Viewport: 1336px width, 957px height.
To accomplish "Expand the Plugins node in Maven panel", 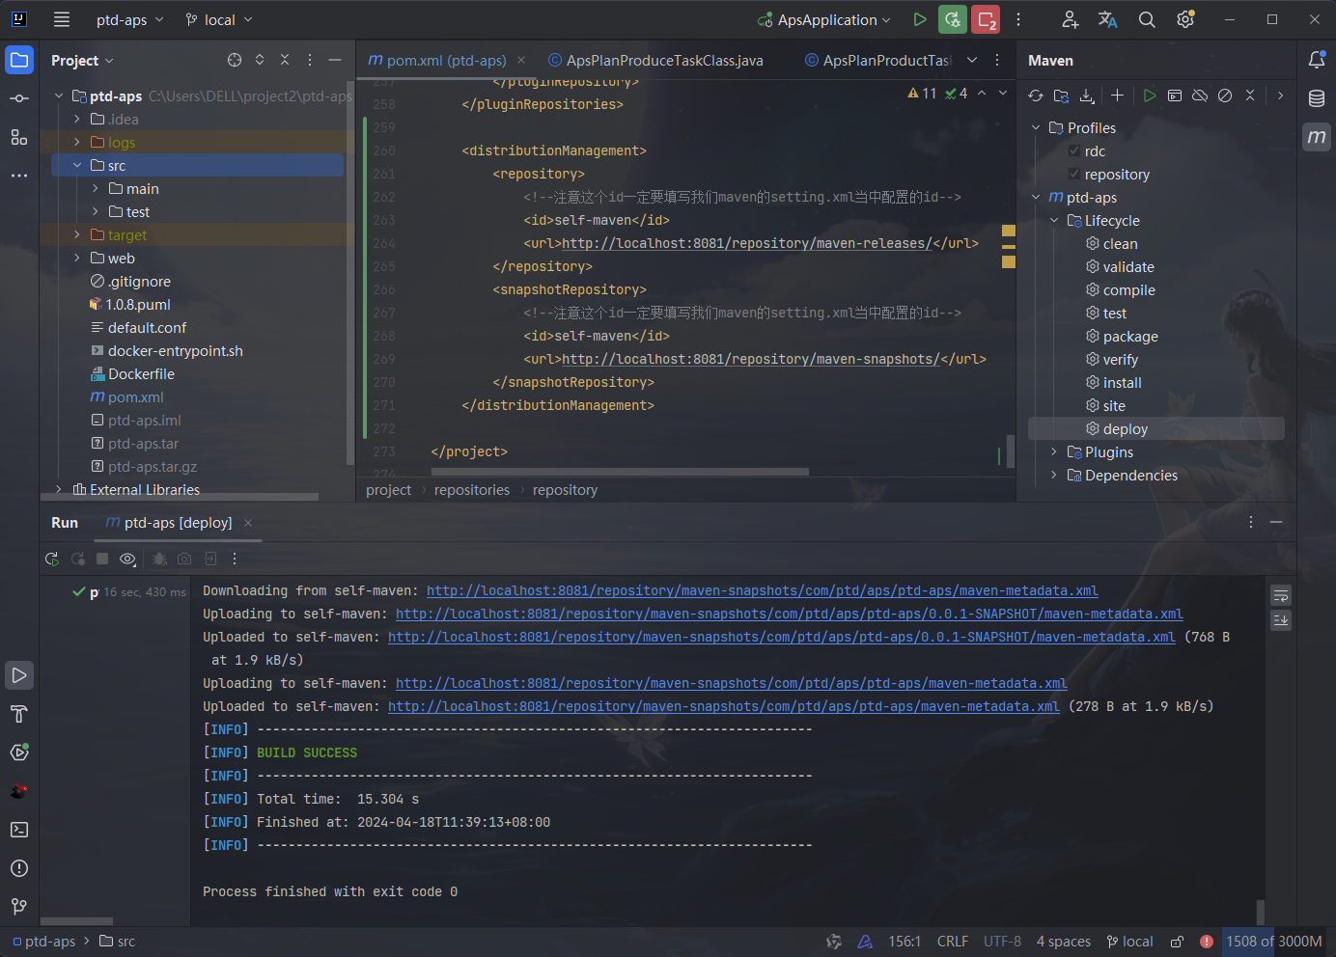I will pos(1054,451).
